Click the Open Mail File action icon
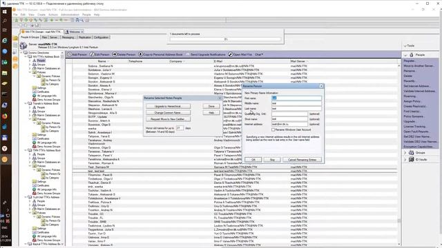 (231, 54)
